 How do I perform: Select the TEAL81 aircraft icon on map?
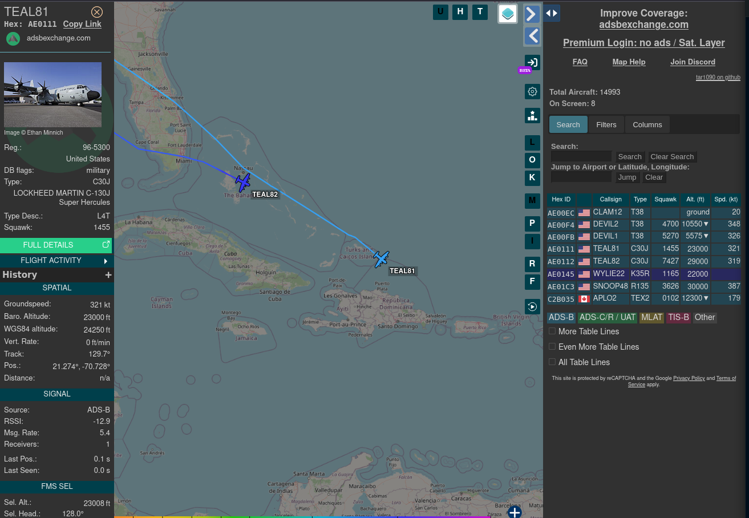point(381,259)
